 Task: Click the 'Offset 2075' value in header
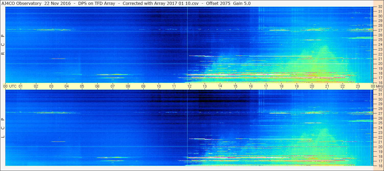coord(218,4)
